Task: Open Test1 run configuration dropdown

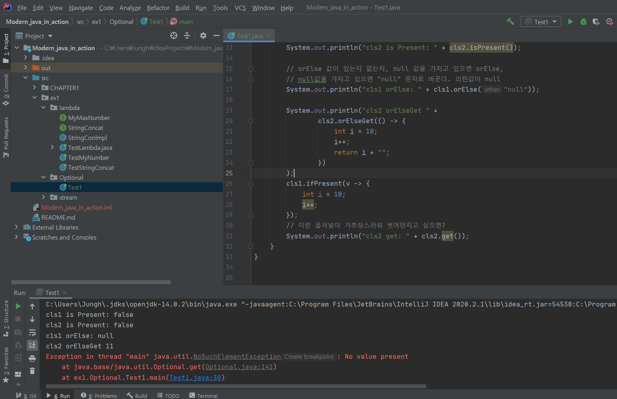Action: click(x=541, y=22)
